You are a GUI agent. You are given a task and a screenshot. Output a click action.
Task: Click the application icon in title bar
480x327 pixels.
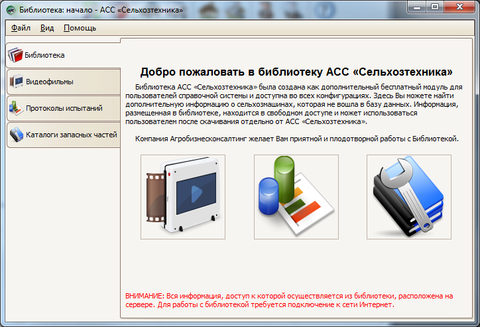tap(11, 10)
